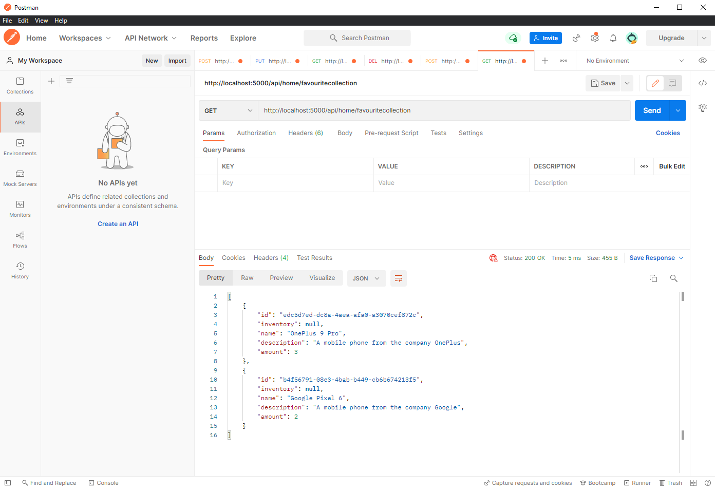Expand the Send button dropdown arrow
Image resolution: width=715 pixels, height=489 pixels.
click(x=678, y=110)
